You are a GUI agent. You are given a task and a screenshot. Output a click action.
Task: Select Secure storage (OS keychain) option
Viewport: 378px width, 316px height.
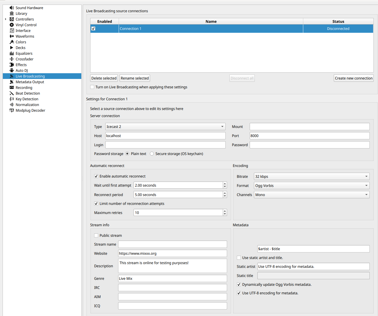(152, 154)
